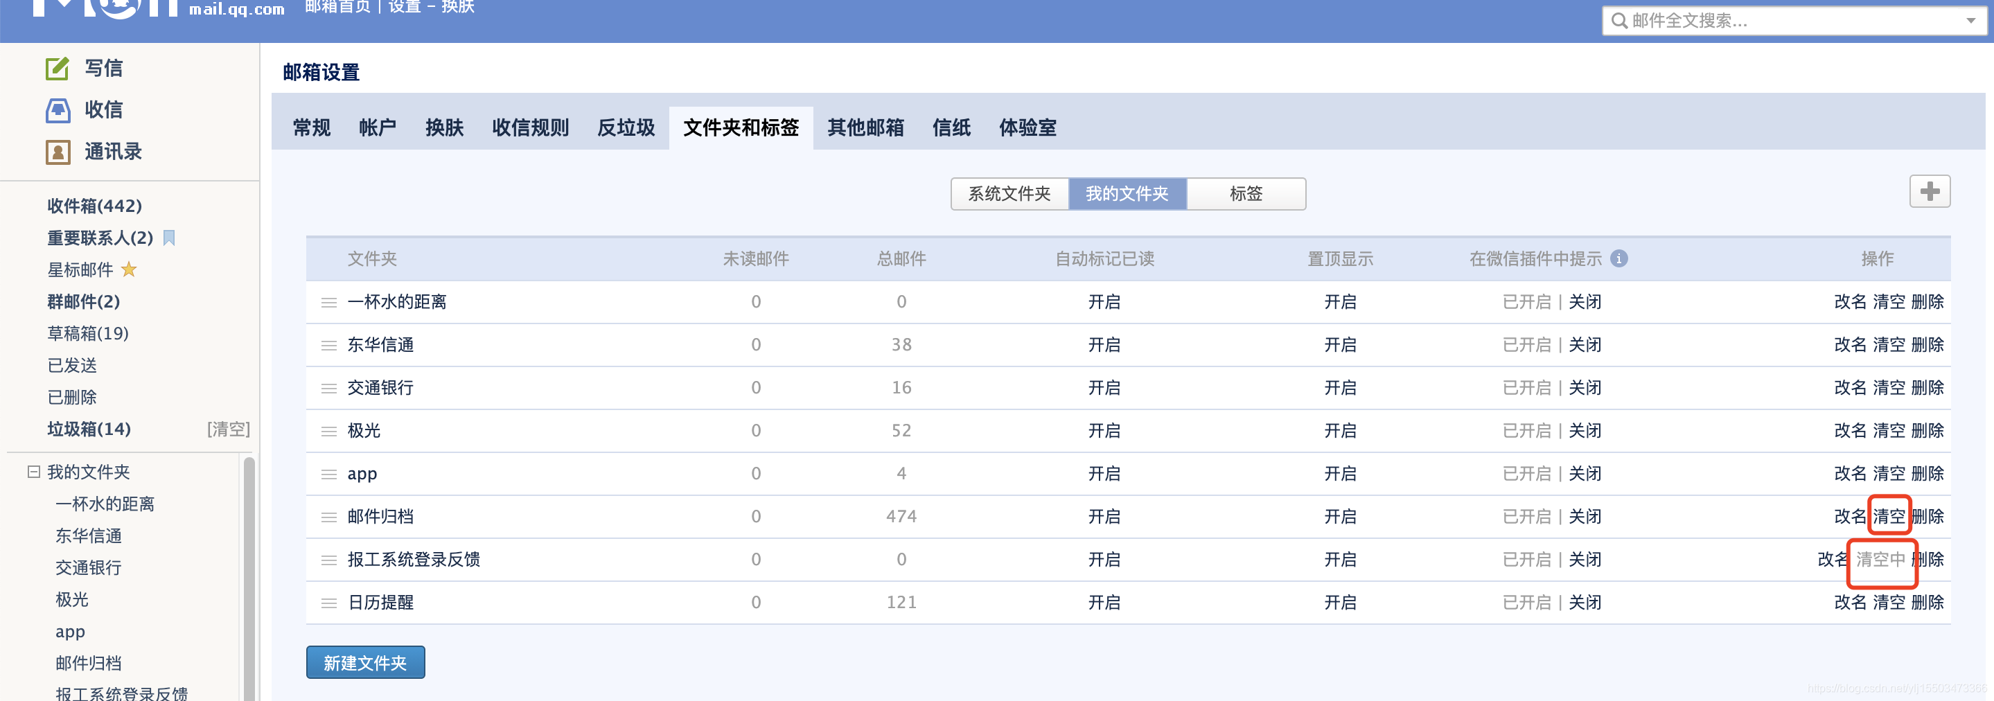The image size is (1994, 701).
Task: Click total mail count 474 cell
Action: (x=901, y=516)
